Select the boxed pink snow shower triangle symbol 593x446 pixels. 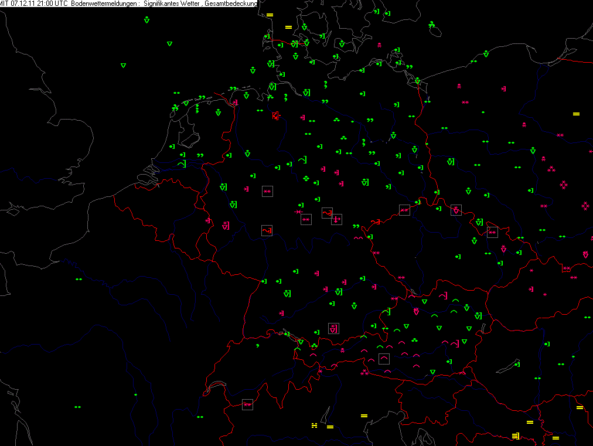pos(456,210)
